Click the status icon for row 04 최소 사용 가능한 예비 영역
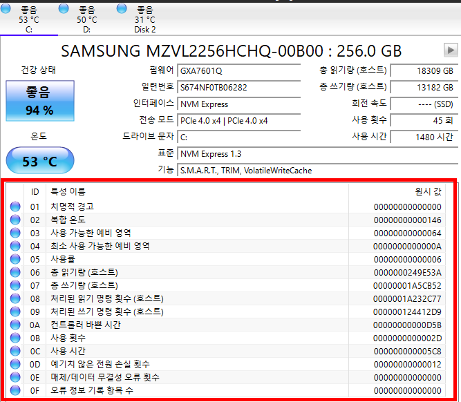The width and height of the screenshot is (461, 402). [15, 246]
